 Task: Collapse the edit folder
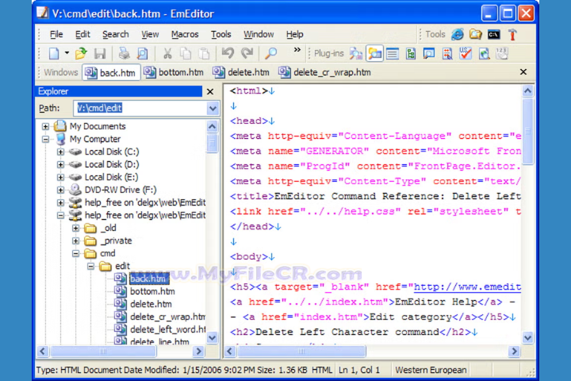(x=90, y=266)
